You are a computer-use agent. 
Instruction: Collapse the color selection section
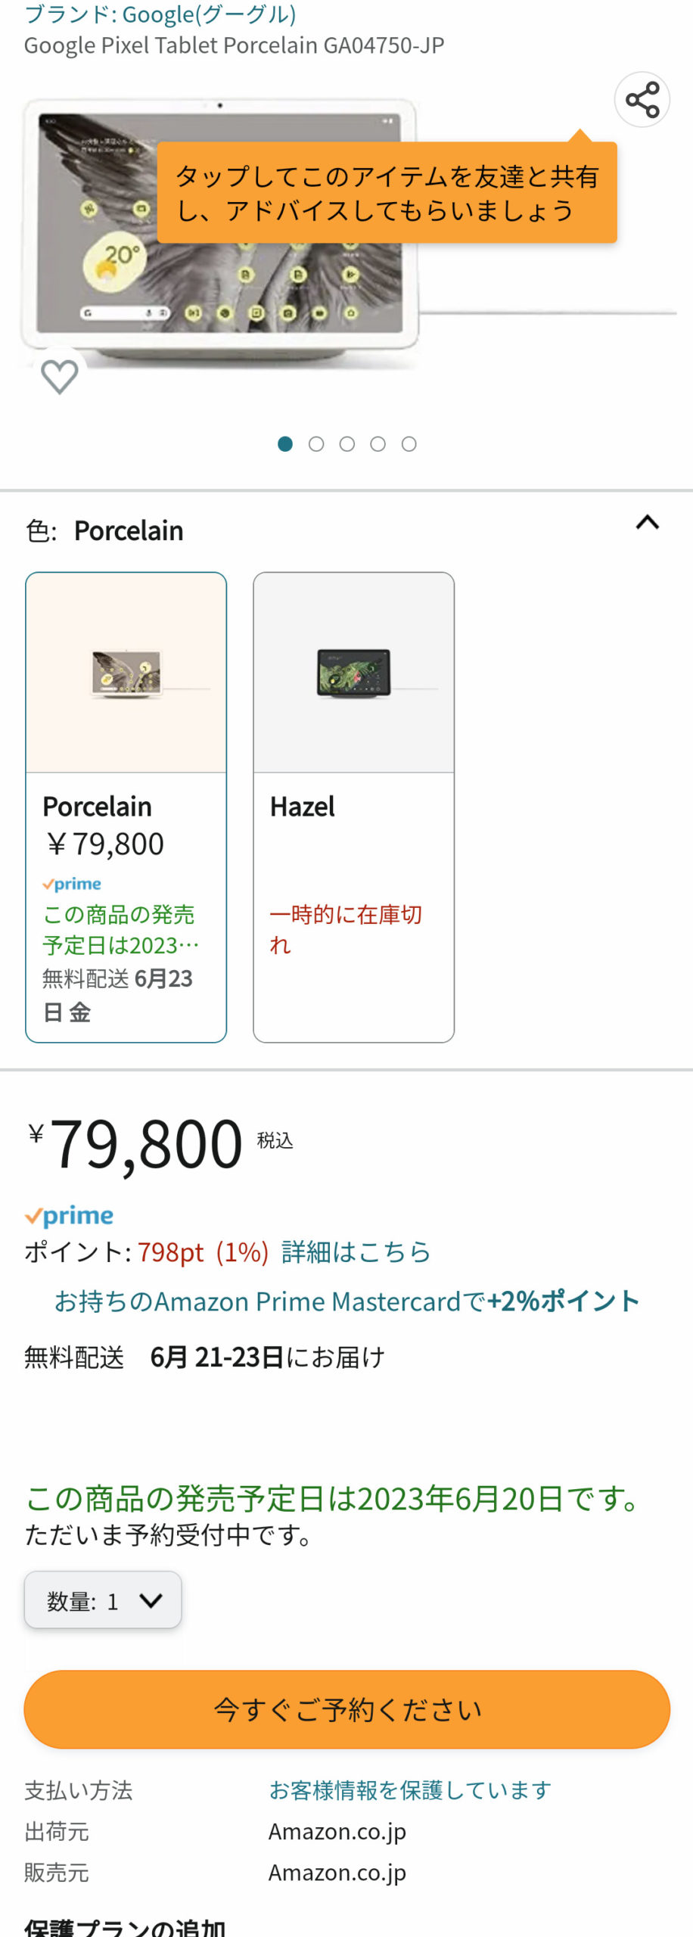647,523
